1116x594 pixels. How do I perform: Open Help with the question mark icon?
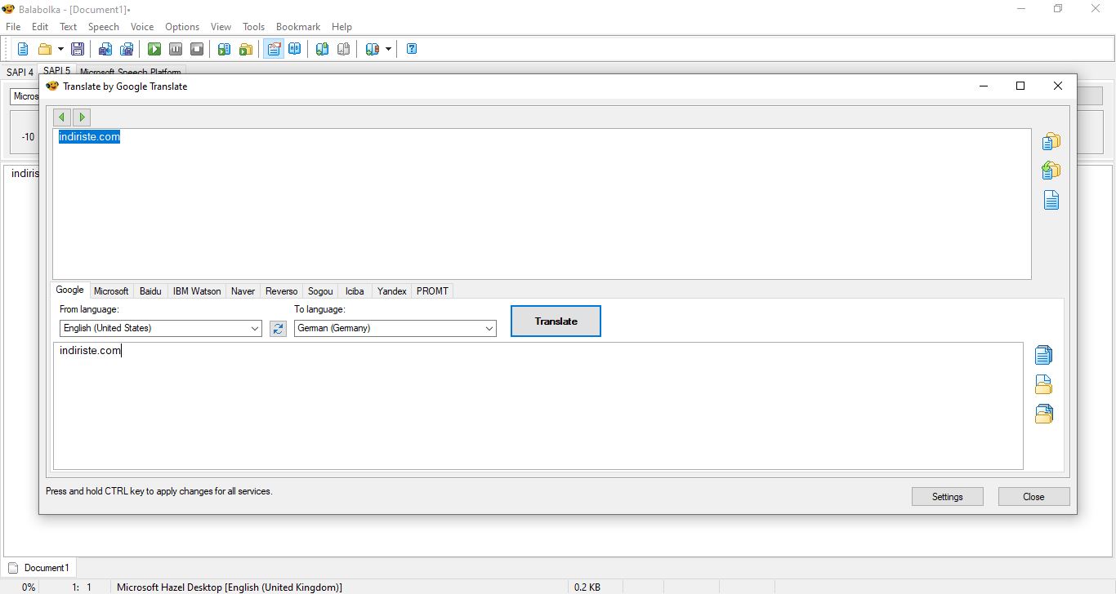point(412,49)
